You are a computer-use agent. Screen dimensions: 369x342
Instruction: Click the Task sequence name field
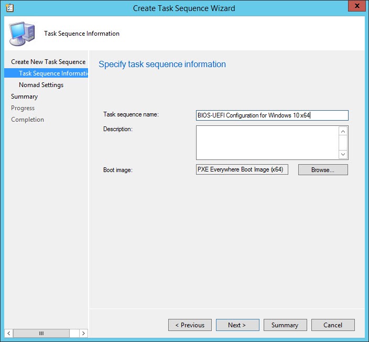point(272,115)
